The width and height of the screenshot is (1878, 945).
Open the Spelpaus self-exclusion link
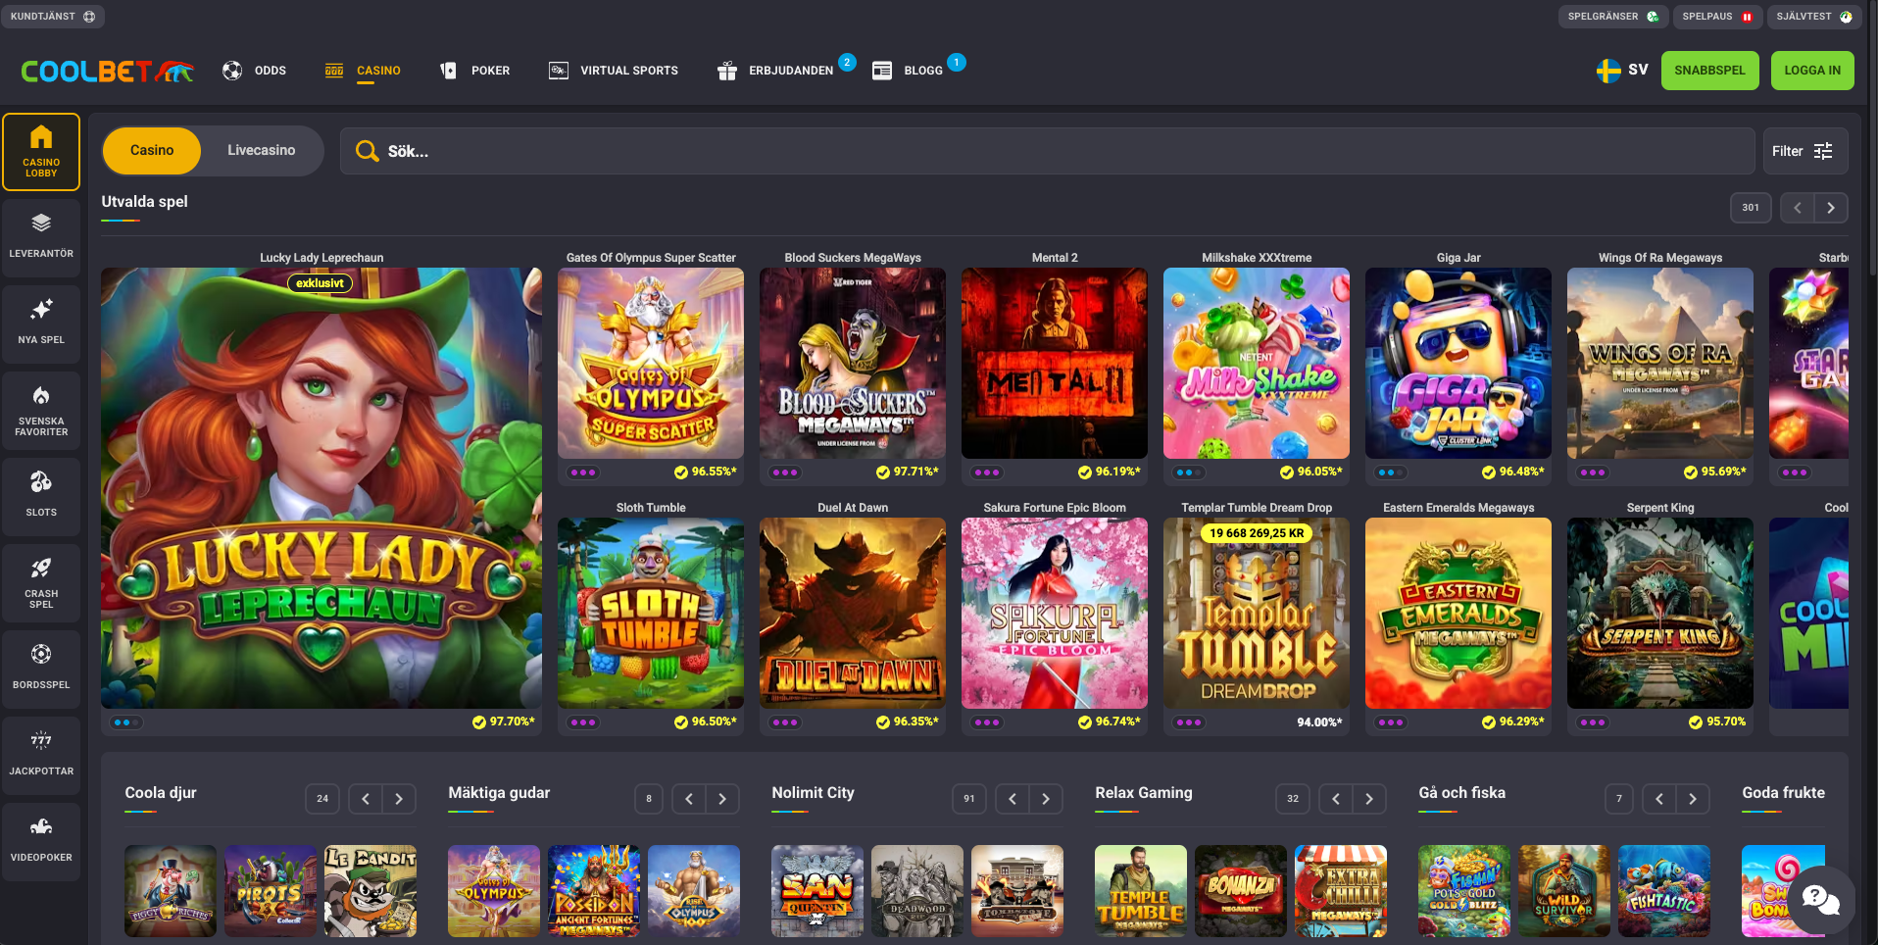pyautogui.click(x=1717, y=17)
